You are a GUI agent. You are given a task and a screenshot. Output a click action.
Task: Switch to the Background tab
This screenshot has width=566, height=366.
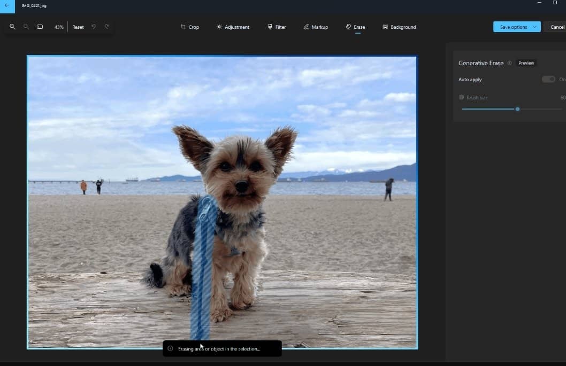[399, 27]
